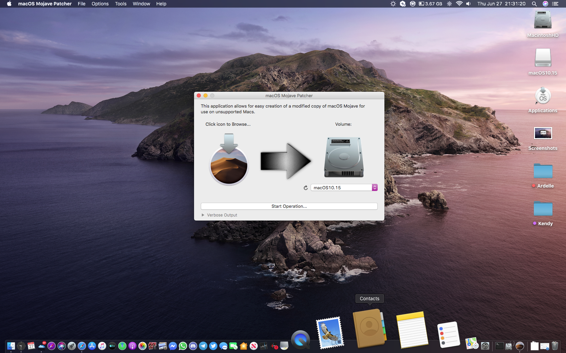
Task: Open FaceTime from the Dock
Action: 233,346
